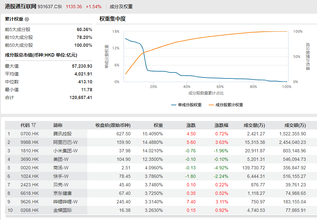Image resolution: width=317 pixels, height=220 pixels.
Task: Click the 港股通互联网 index title
Action: click(x=20, y=7)
